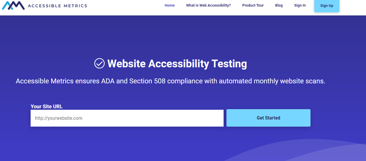Click the Accessible Metrics wordmark text
Viewport: 366px width, 161px height.
pyautogui.click(x=57, y=6)
